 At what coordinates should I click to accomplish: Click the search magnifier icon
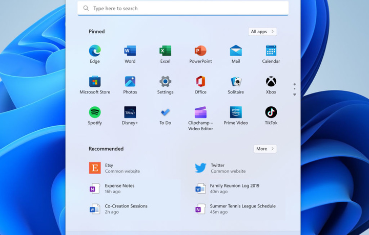pyautogui.click(x=86, y=9)
